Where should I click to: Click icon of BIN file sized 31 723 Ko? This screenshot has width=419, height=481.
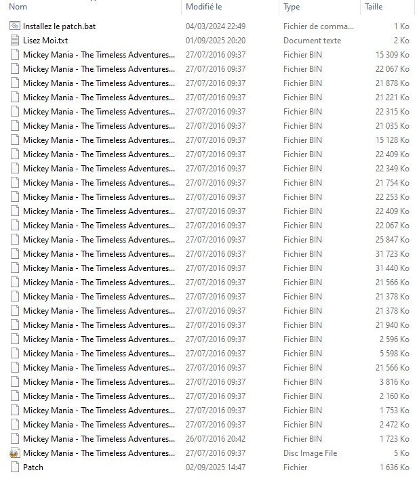pyautogui.click(x=15, y=254)
